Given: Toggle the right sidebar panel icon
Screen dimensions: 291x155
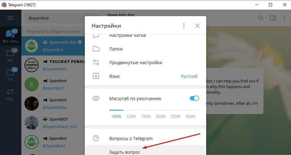Looking at the screenshot, I should pyautogui.click(x=273, y=18).
